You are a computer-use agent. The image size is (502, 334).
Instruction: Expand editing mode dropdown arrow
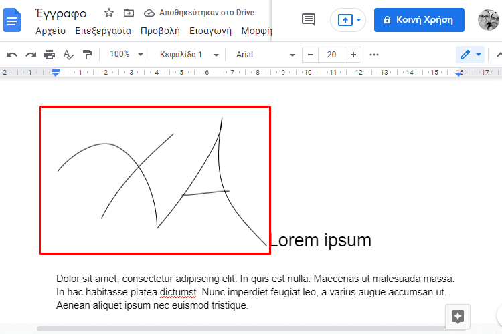(x=479, y=55)
